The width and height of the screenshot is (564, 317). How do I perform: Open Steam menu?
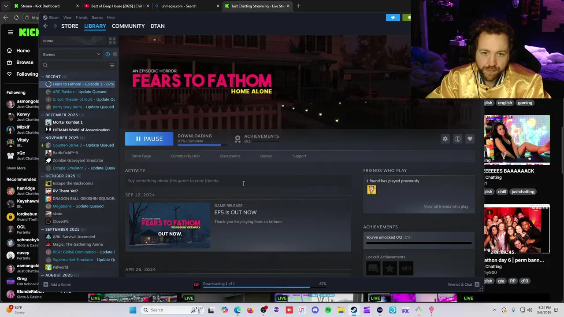click(54, 18)
